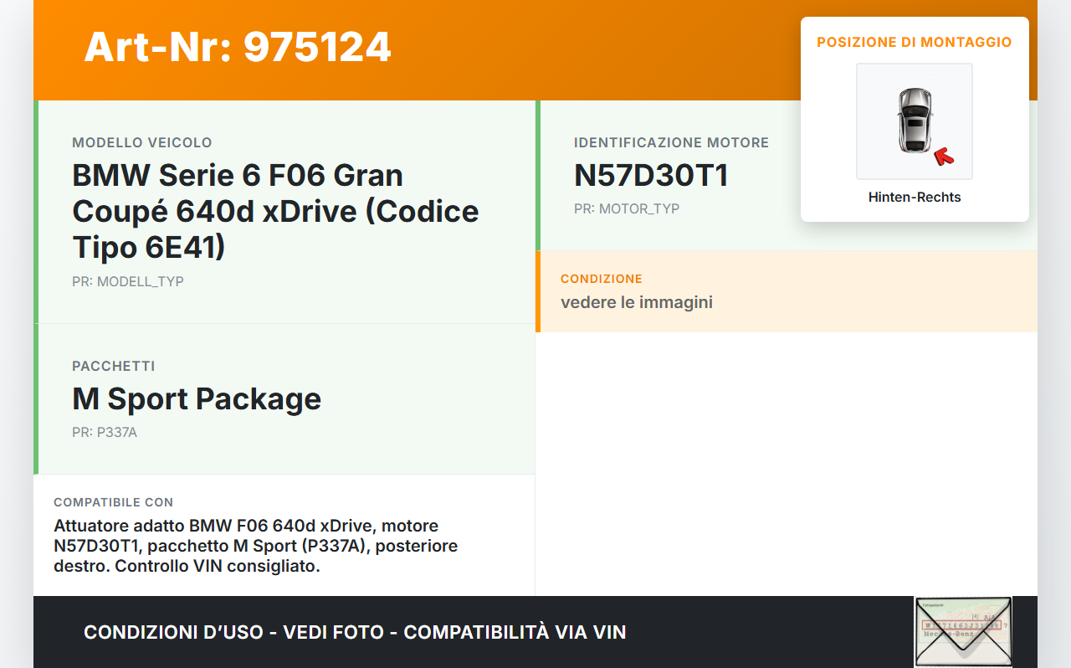Select the BMW Serie 6 F06 model text
Viewport: 1071px width, 668px height.
275,211
